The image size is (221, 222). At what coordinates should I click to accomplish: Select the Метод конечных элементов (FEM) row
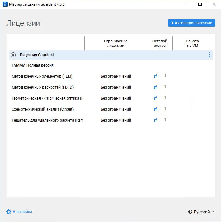[x=42, y=76]
